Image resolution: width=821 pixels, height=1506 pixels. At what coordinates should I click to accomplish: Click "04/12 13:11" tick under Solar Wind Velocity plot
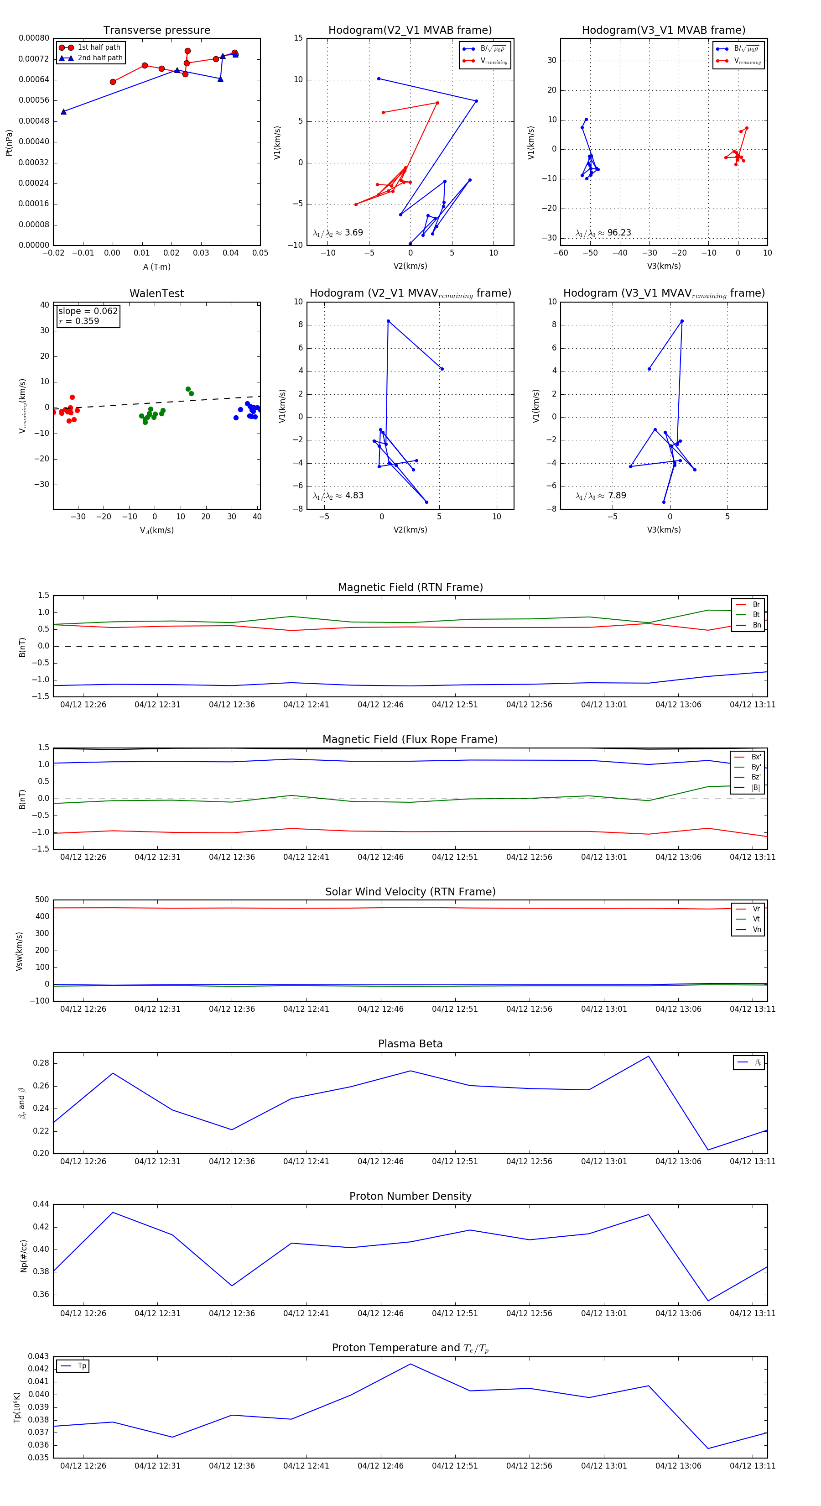[x=753, y=1009]
